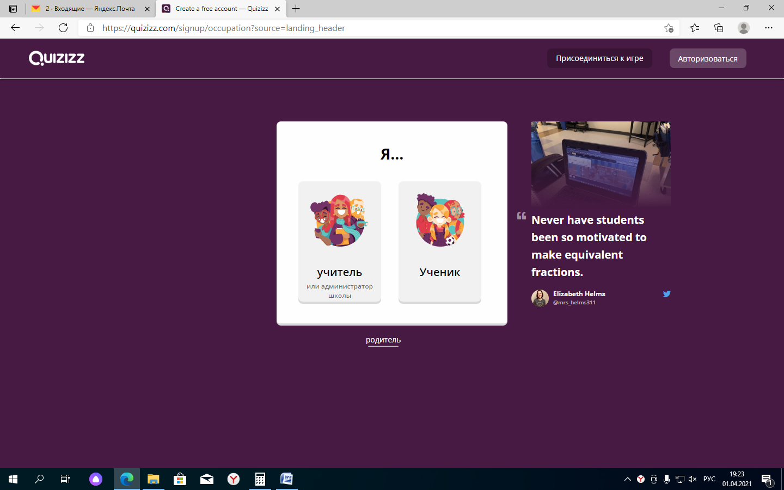
Task: Open browser Settings and more menu
Action: (x=769, y=28)
